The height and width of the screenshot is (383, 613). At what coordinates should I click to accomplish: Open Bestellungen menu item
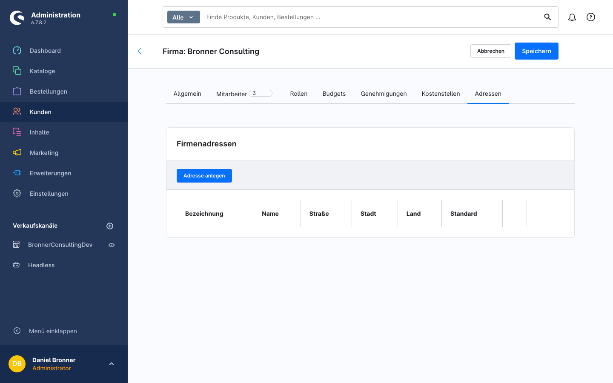pyautogui.click(x=64, y=91)
